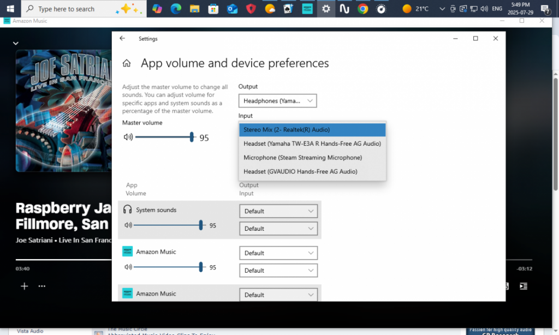Mute Amazon Music via its speaker icon
Screen dimensions: 559x335
point(128,267)
